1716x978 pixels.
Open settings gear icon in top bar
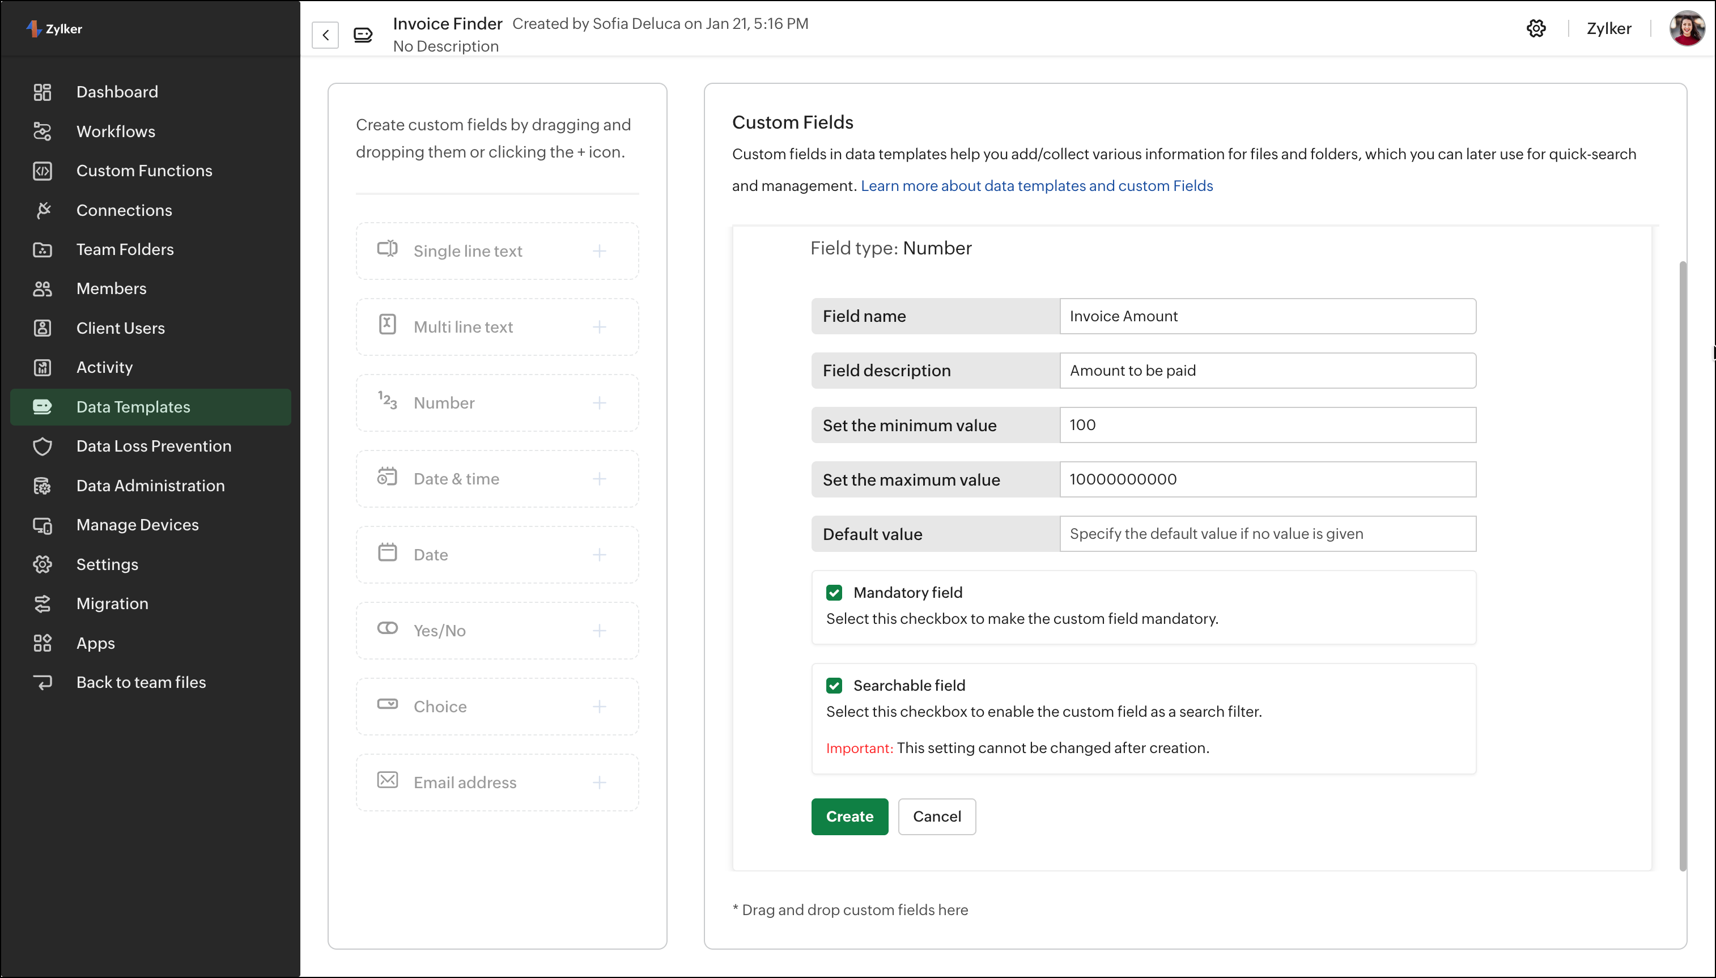(1536, 28)
